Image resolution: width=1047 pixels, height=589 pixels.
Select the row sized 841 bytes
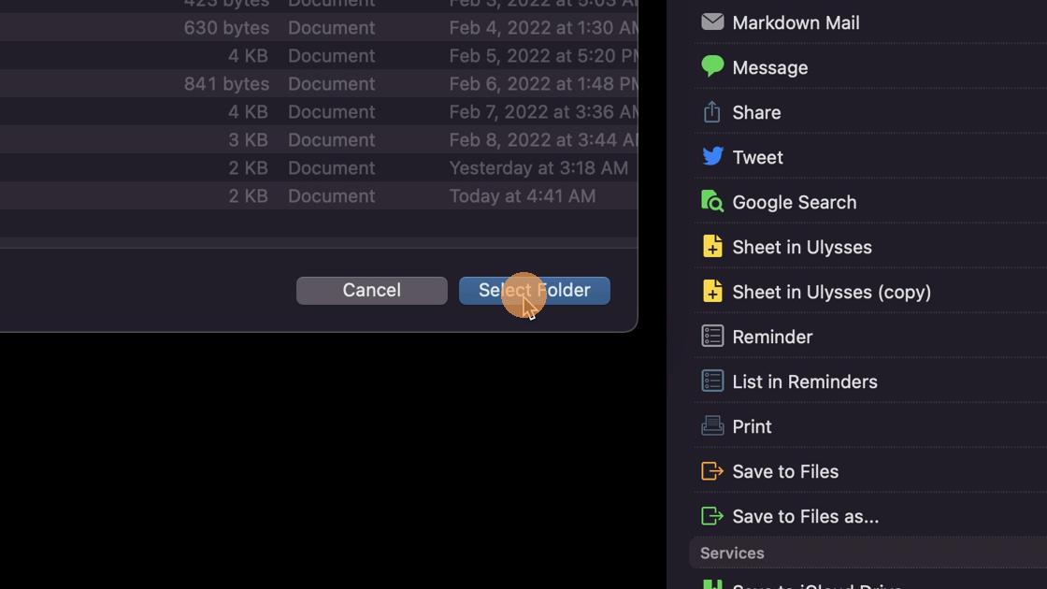319,83
